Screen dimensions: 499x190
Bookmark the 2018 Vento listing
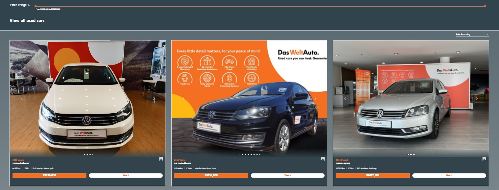[161, 159]
